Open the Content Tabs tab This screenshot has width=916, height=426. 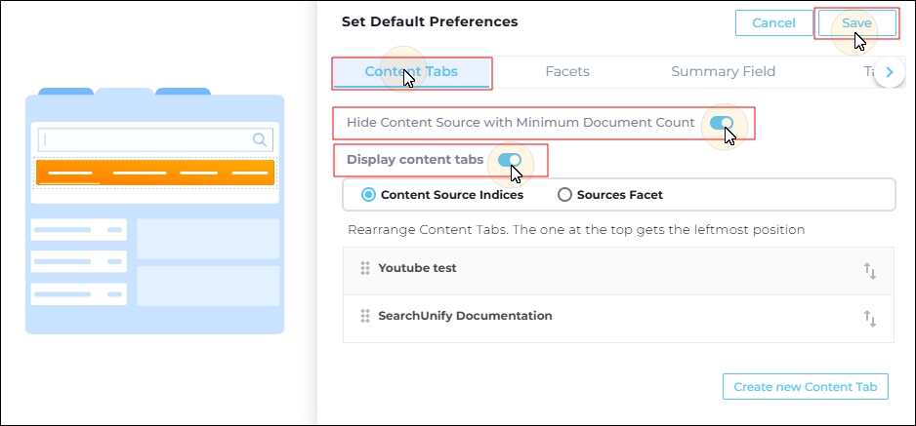coord(411,72)
